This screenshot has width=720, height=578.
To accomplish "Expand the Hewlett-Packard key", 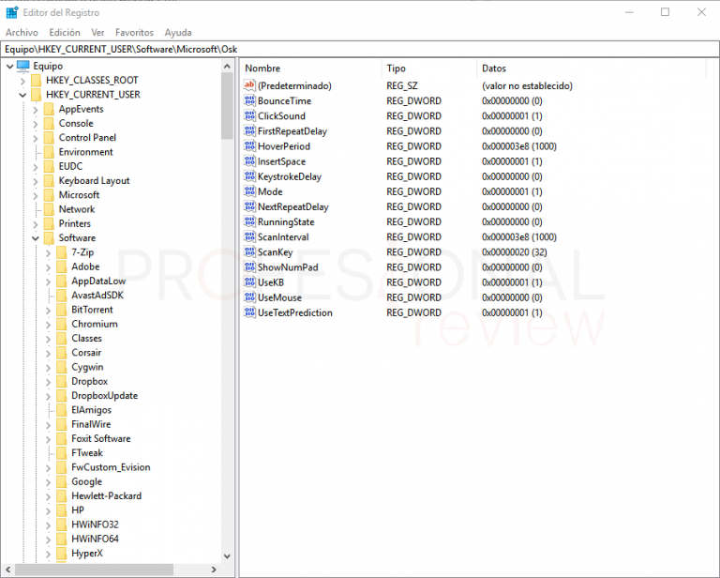I will 48,496.
